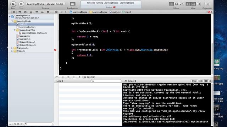
Task: Step out in debug bar
Action: (x=79, y=77)
